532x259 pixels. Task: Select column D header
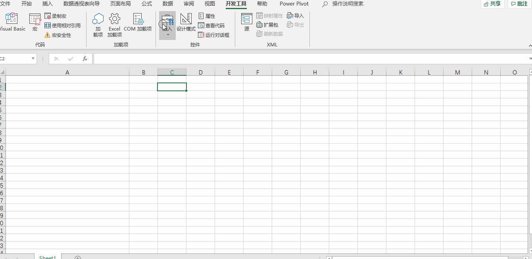click(x=200, y=72)
